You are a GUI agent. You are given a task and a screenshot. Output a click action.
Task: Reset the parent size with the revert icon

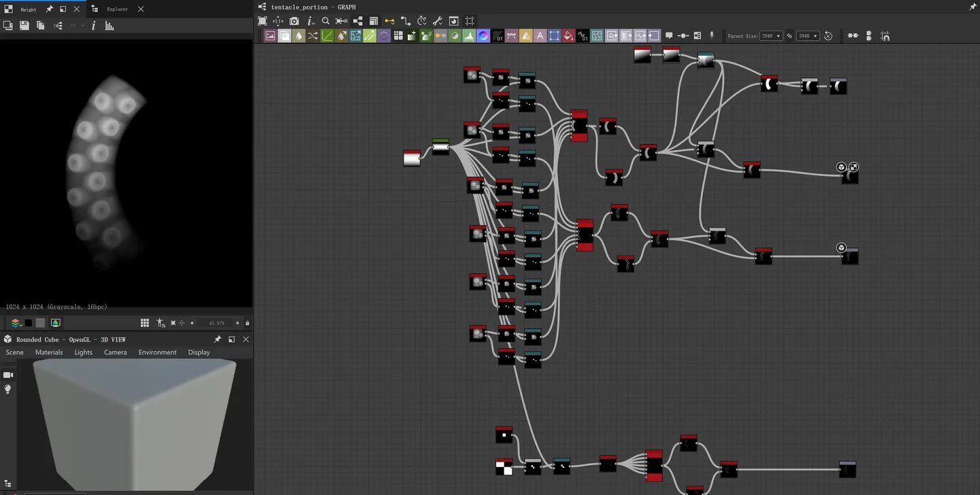[828, 36]
